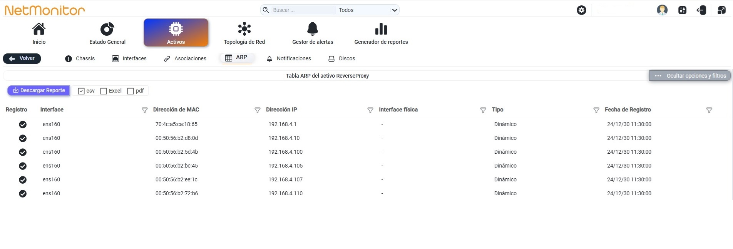The height and width of the screenshot is (249, 733).
Task: Switch to the Chassis tab
Action: click(80, 58)
